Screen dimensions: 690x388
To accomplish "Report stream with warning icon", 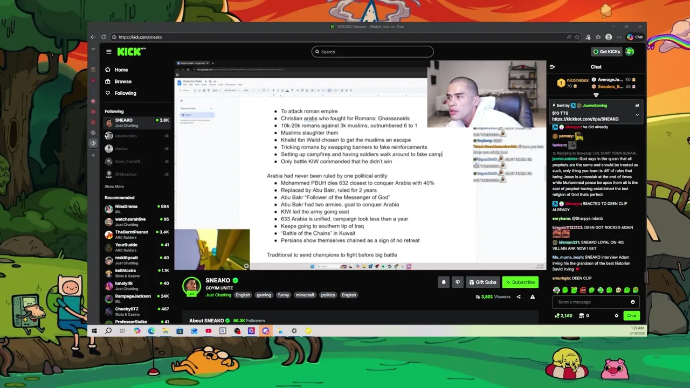I will (533, 297).
